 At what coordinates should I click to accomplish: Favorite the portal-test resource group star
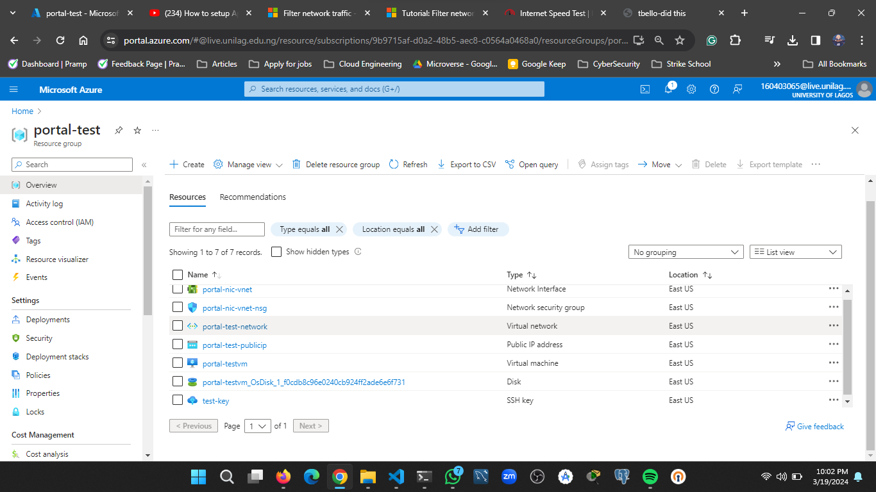point(137,130)
